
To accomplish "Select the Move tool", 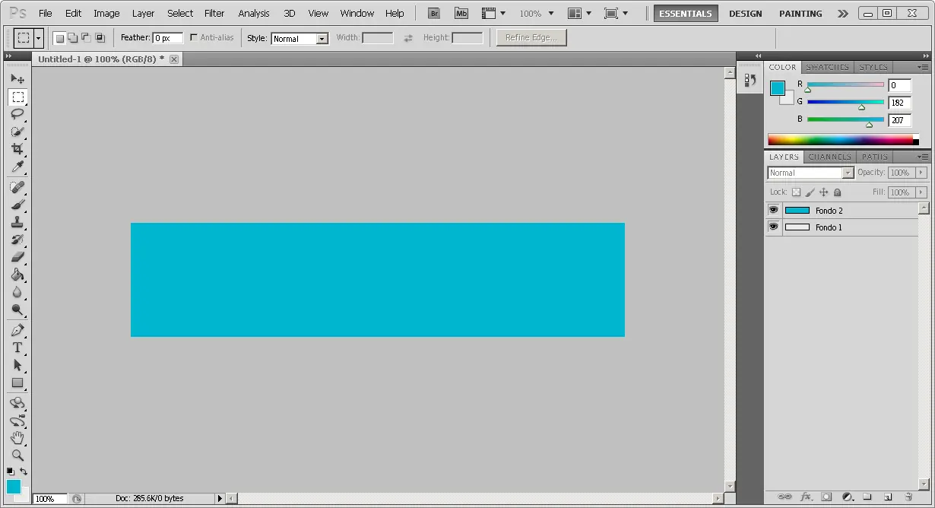I will (x=18, y=78).
